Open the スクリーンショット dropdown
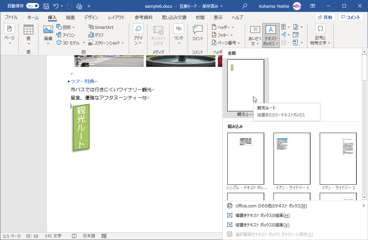Image resolution: width=368 pixels, height=240 pixels. (x=106, y=43)
